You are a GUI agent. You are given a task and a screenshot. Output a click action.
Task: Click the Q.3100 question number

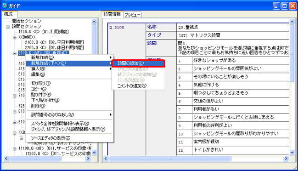pos(117,28)
